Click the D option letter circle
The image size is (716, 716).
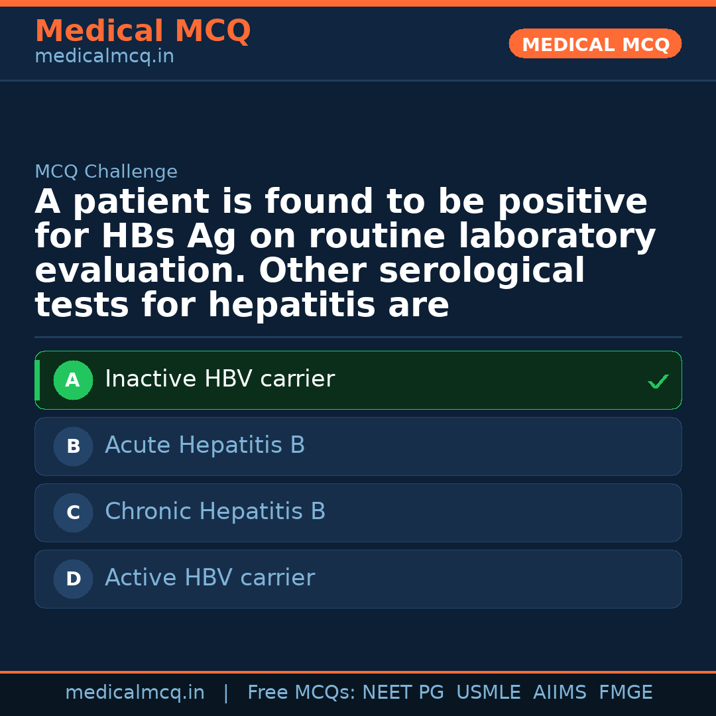[73, 579]
